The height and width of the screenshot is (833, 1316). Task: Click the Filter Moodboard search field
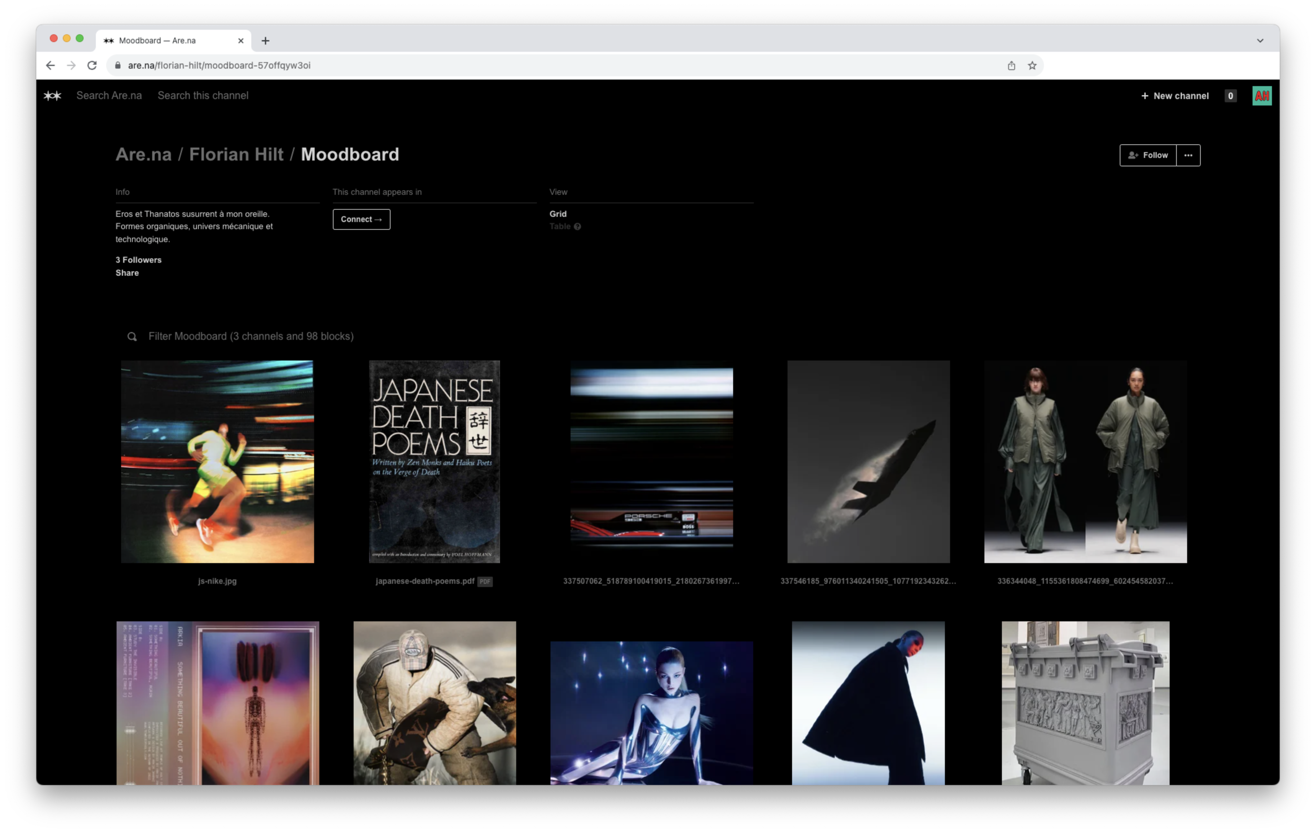[251, 337]
